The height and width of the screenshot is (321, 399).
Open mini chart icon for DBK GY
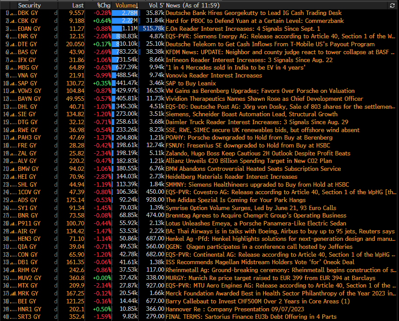click(x=14, y=14)
